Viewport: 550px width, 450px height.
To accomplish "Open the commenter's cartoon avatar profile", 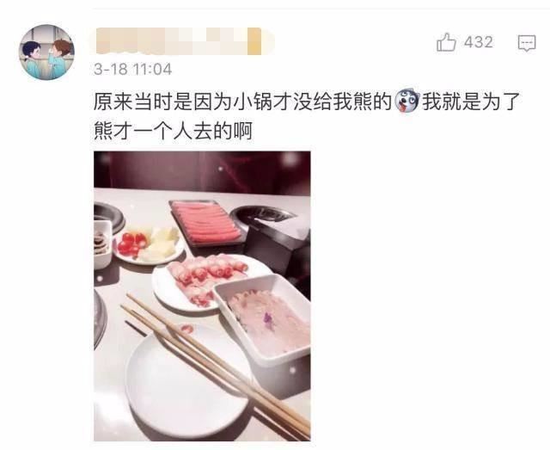I will click(x=46, y=52).
